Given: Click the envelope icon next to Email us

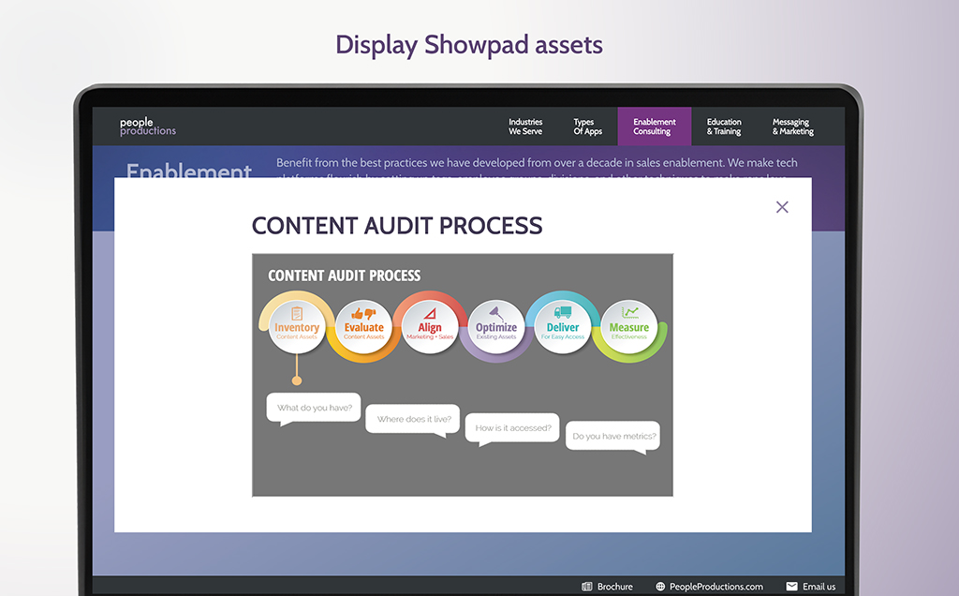Looking at the screenshot, I should pyautogui.click(x=791, y=587).
